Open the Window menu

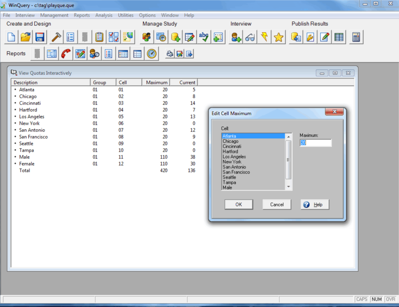(x=170, y=15)
